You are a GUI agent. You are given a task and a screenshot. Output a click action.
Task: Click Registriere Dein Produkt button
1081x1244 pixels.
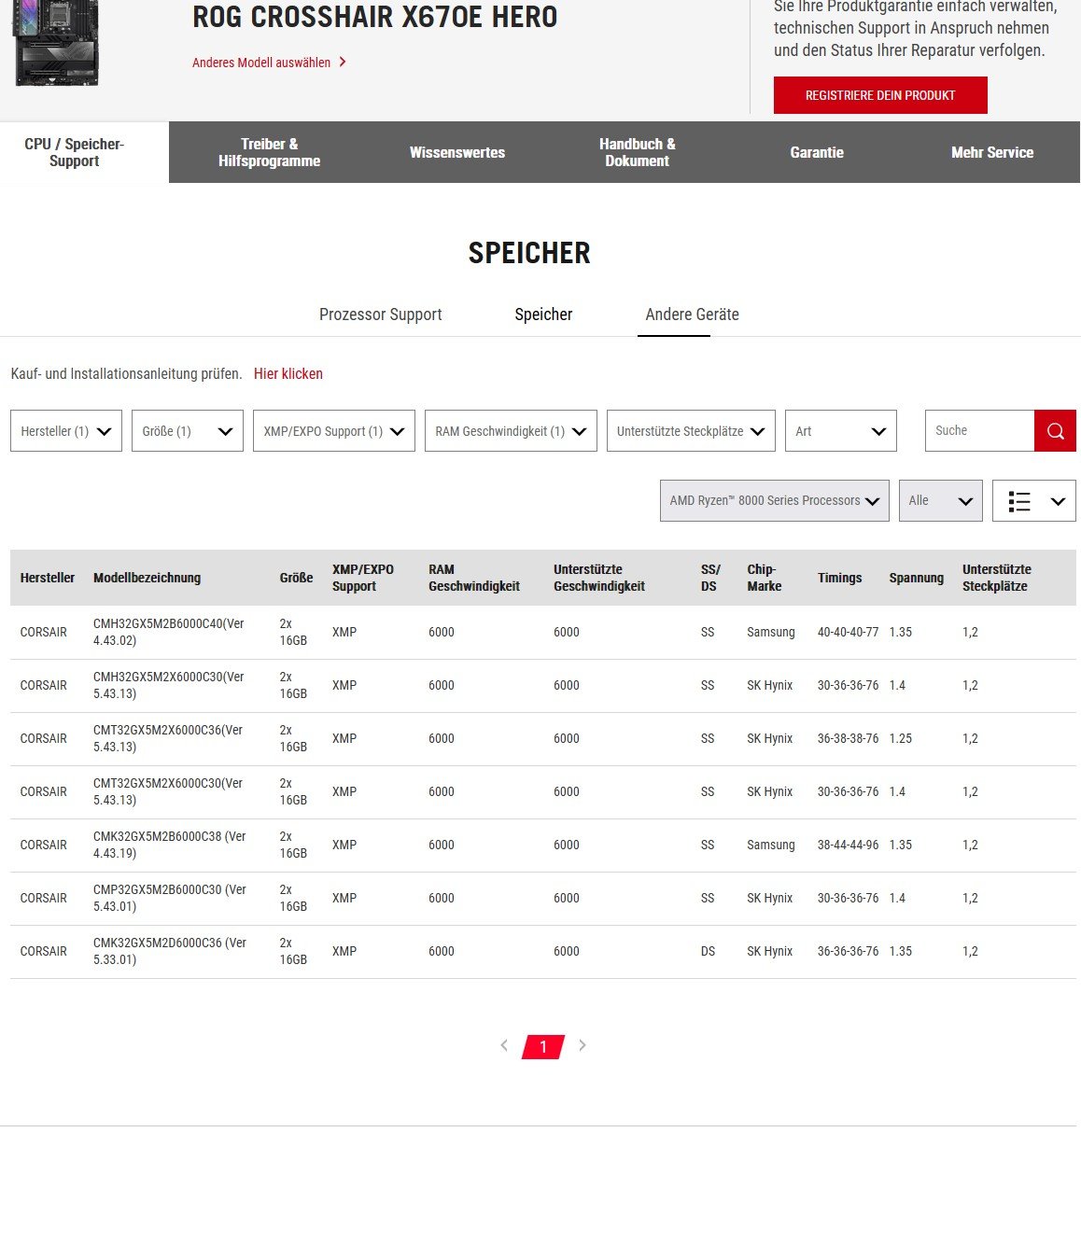tap(880, 95)
